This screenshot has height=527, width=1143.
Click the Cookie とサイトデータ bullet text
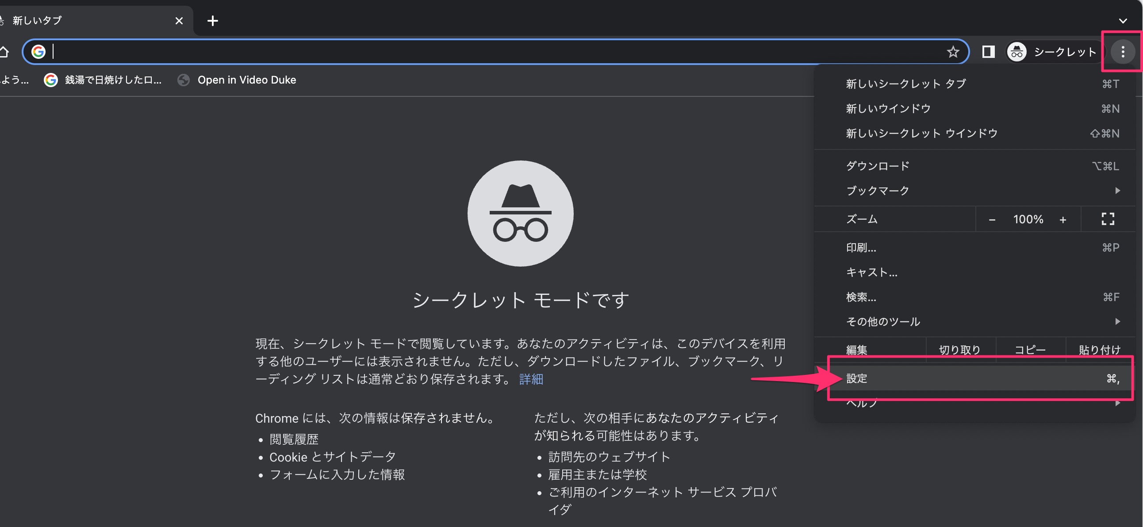tap(332, 457)
